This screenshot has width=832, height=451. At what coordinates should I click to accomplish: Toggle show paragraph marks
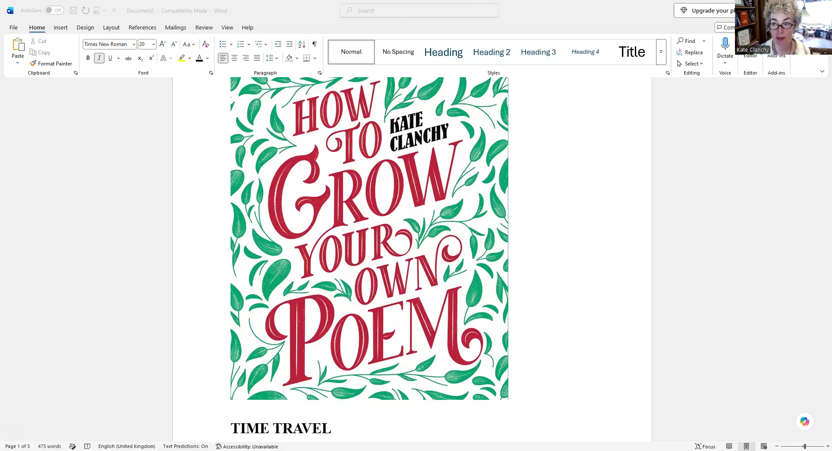coord(315,44)
